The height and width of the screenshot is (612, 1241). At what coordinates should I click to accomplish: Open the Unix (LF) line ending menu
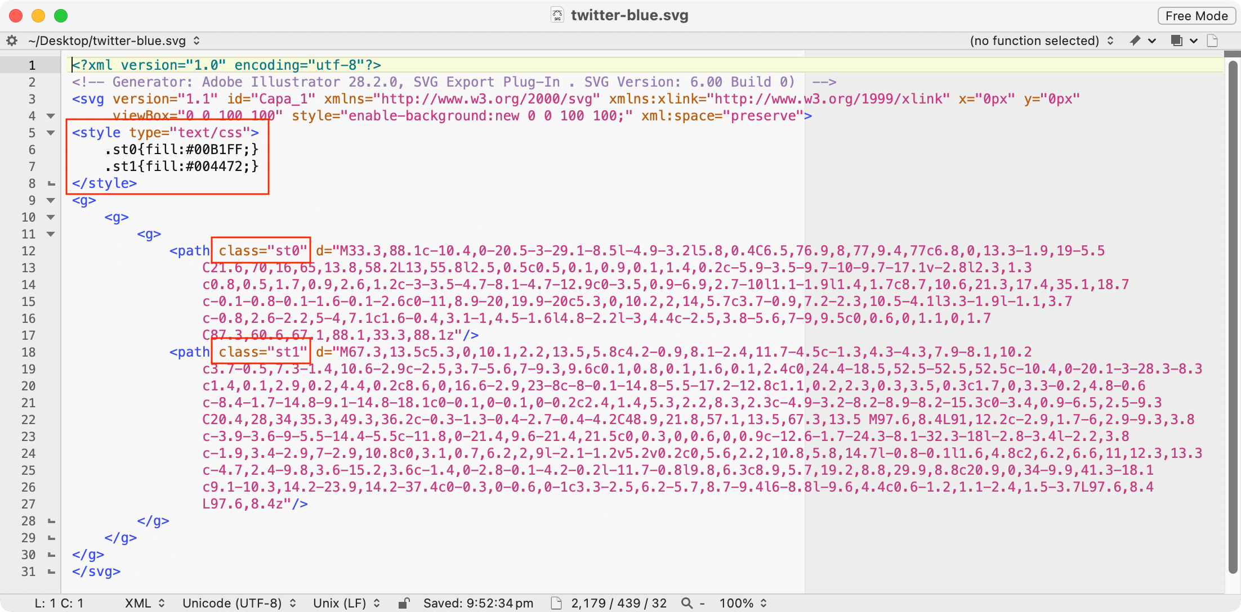(x=346, y=603)
